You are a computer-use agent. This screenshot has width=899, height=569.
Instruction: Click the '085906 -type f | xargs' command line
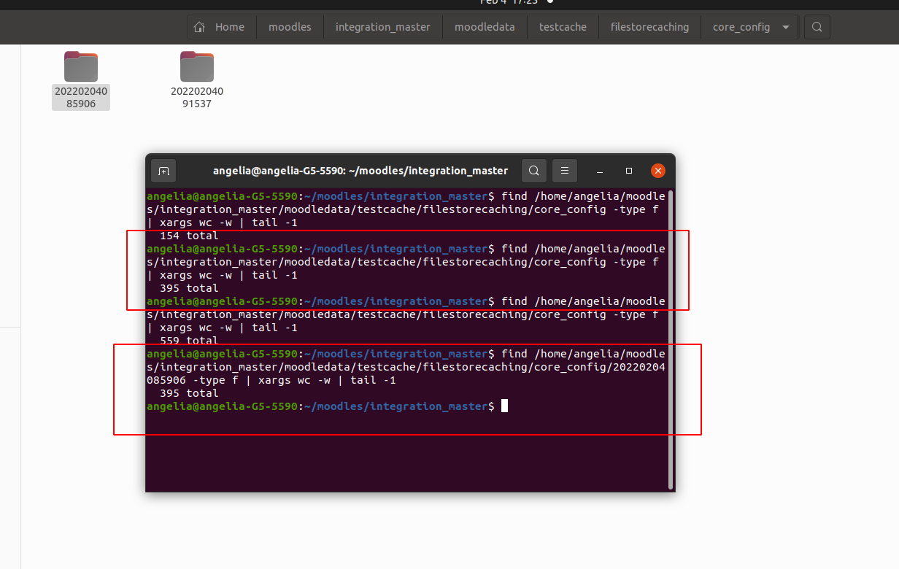click(x=271, y=380)
